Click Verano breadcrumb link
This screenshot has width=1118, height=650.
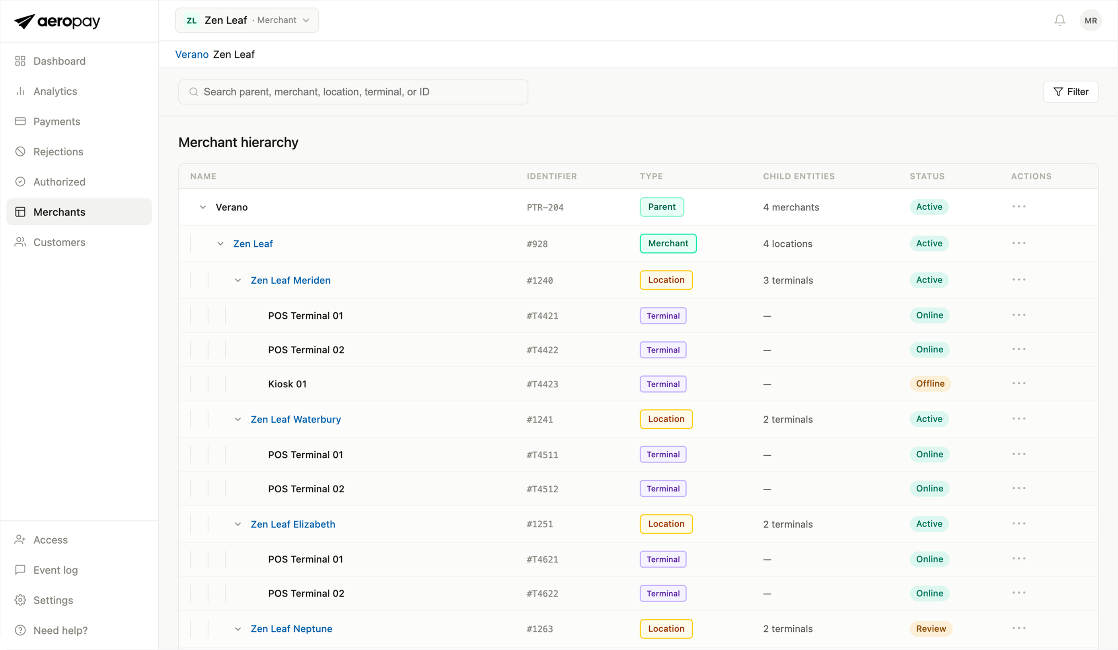click(x=192, y=54)
